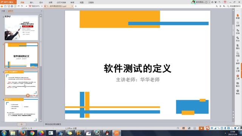Click the user avatar in title bar
Viewport: 242px width, 136px height.
(x=193, y=2)
